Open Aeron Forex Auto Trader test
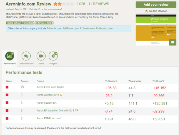The image size is (179, 135). coord(50,87)
